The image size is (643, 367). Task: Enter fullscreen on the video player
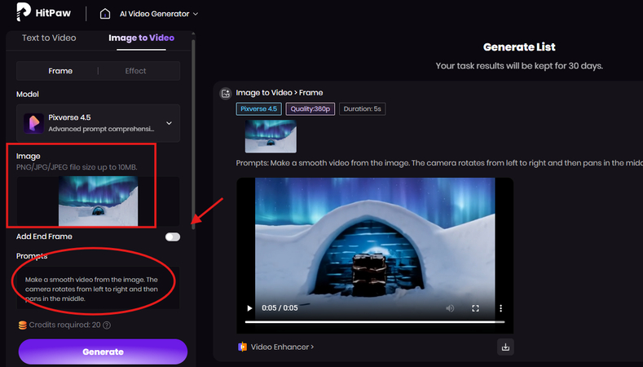coord(476,308)
